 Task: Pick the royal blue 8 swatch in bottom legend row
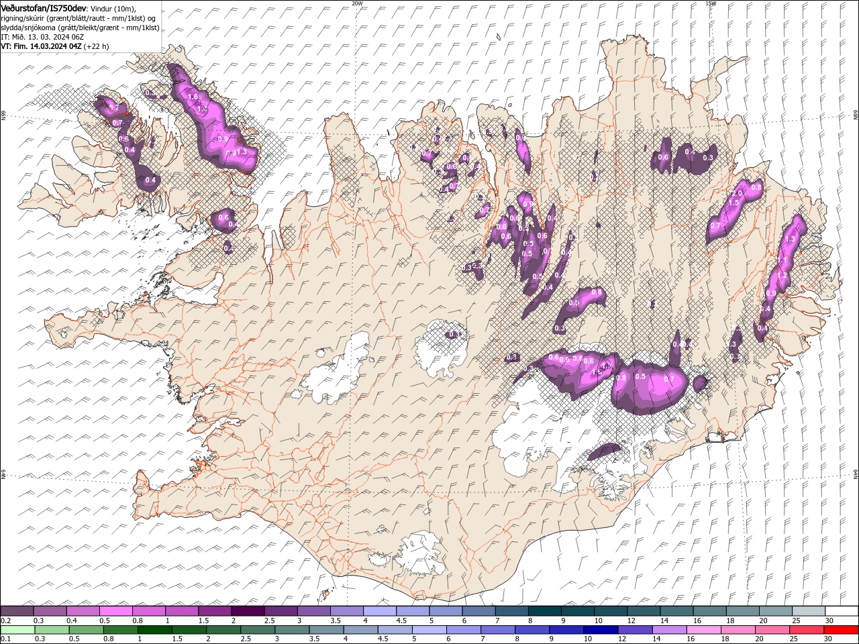coord(532,629)
